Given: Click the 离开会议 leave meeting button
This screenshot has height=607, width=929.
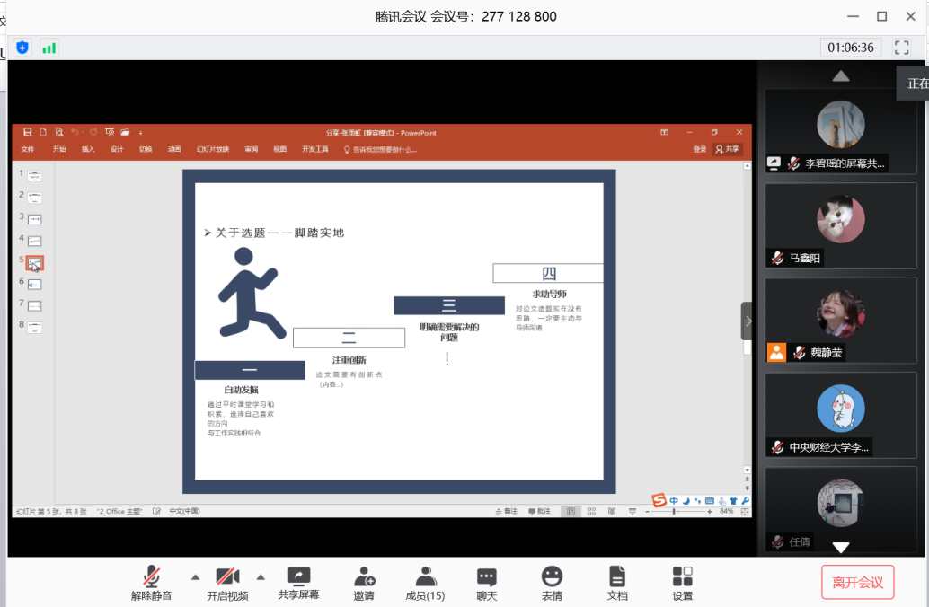Looking at the screenshot, I should pyautogui.click(x=857, y=582).
